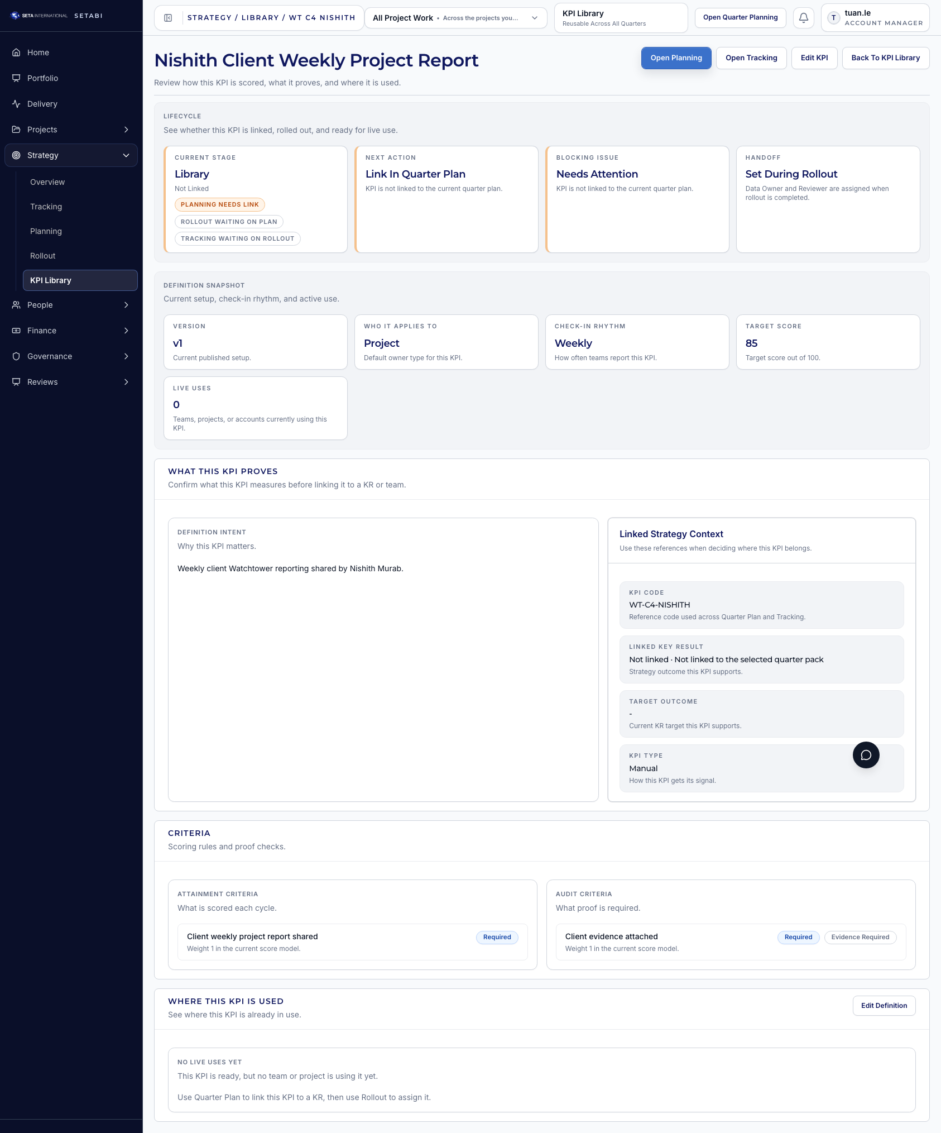
Task: Collapse the Strategy section chevron
Action: (x=126, y=155)
